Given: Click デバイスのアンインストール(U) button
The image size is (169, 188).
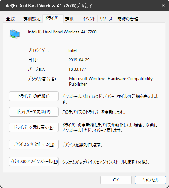Looking at the screenshot, I should pos(34,162).
